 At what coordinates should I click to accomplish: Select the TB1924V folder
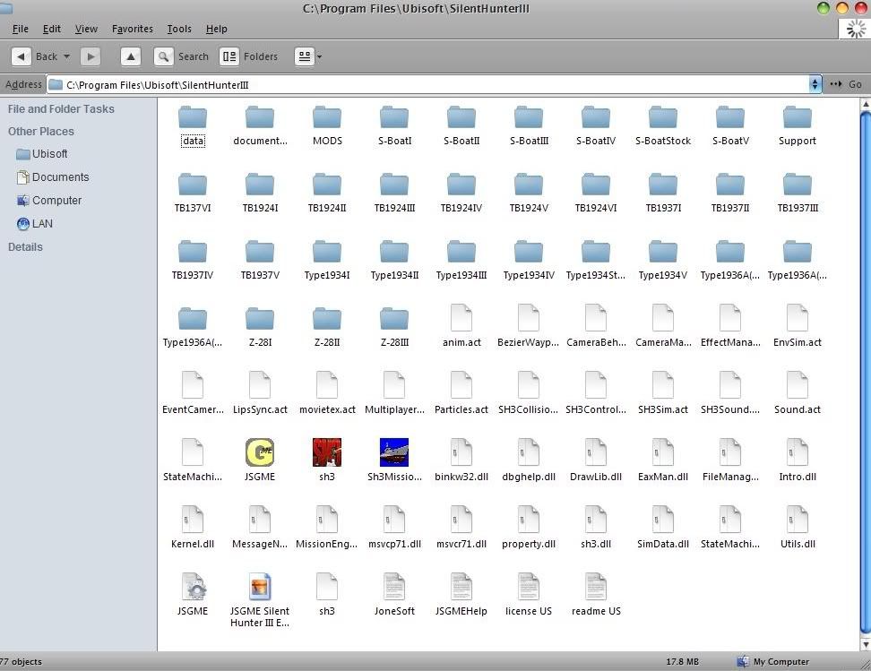[x=529, y=194]
